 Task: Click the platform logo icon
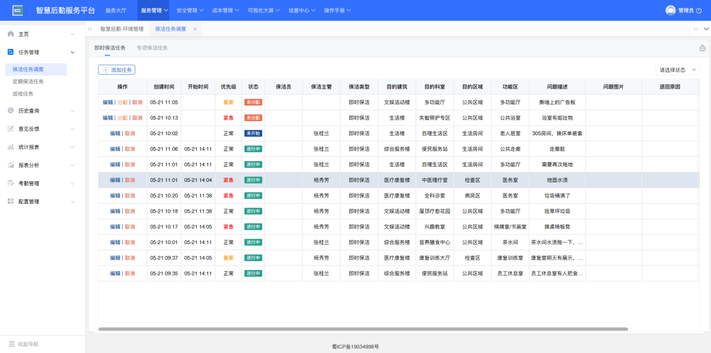[18, 10]
